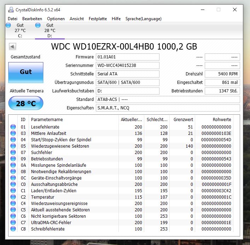Select the D: drive tab at 28 °C

coord(50,30)
